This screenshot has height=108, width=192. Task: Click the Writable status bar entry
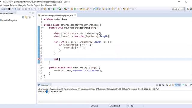(94, 106)
